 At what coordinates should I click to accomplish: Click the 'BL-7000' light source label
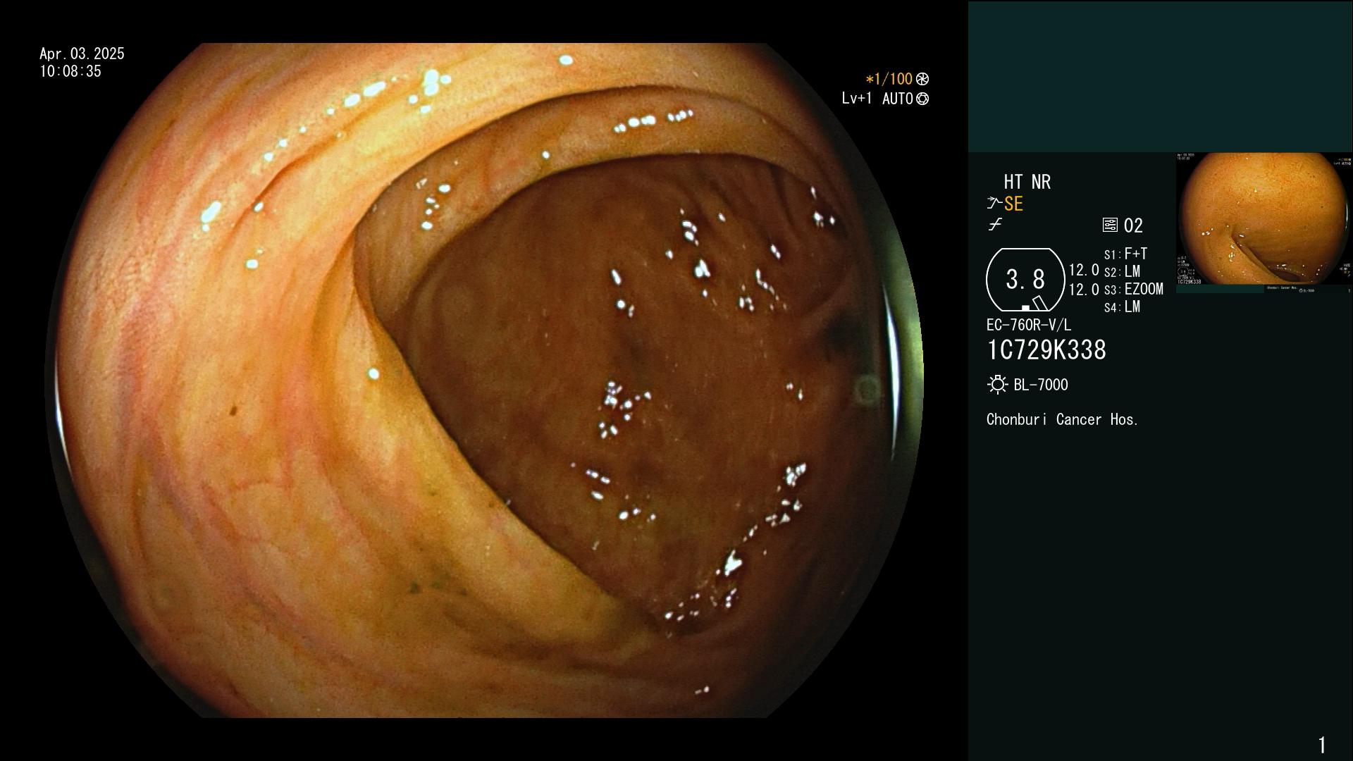point(1041,385)
